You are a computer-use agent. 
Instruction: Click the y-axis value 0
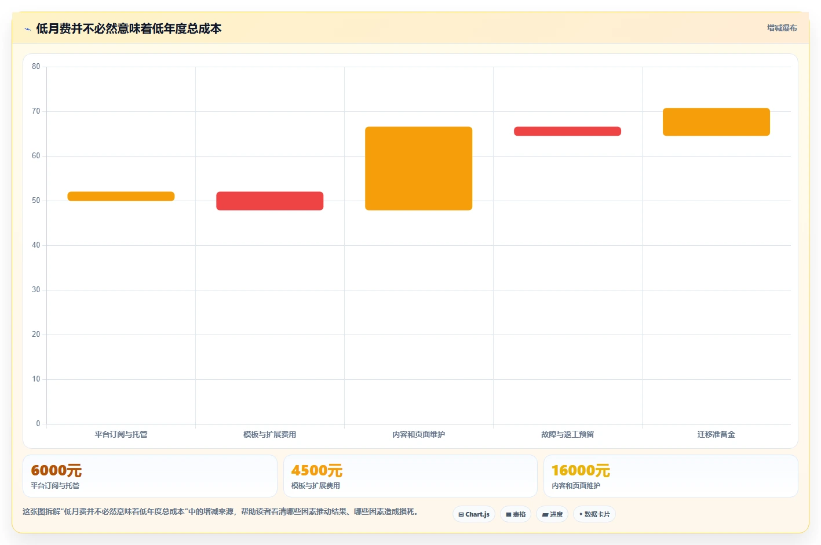coord(38,424)
